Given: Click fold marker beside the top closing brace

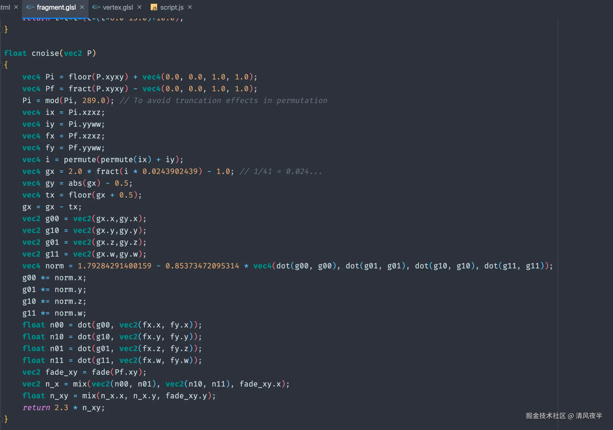Looking at the screenshot, I should click(x=2, y=29).
